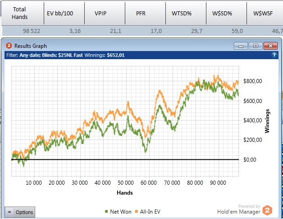Sort by the PFR column header
This screenshot has height=219, width=283.
click(145, 13)
